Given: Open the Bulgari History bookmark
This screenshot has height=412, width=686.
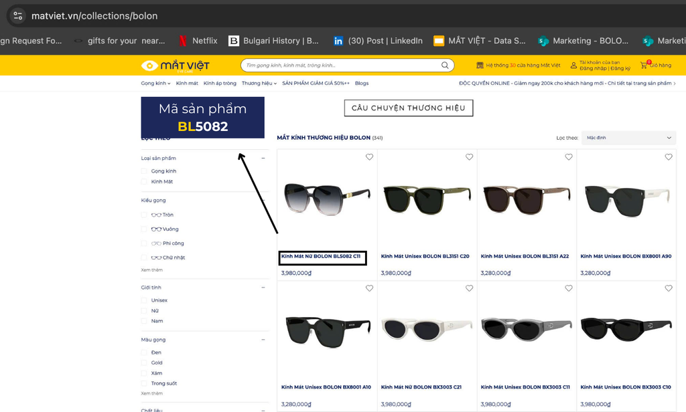Looking at the screenshot, I should (274, 41).
